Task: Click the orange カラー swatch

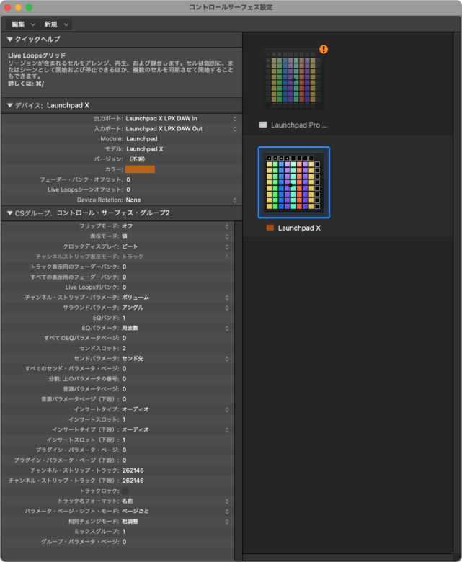Action: click(x=140, y=169)
